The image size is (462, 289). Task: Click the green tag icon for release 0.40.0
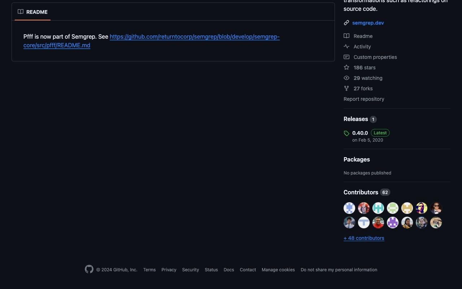pos(346,133)
